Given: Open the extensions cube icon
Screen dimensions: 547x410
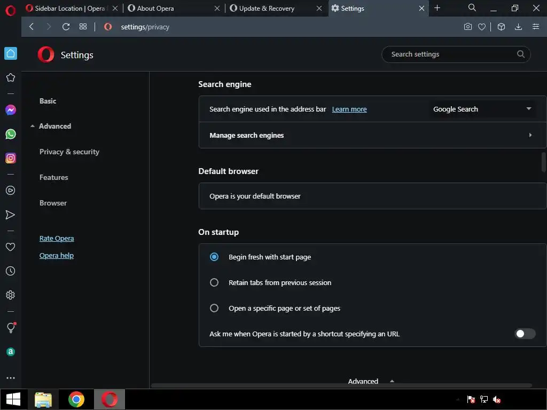Looking at the screenshot, I should (x=501, y=27).
